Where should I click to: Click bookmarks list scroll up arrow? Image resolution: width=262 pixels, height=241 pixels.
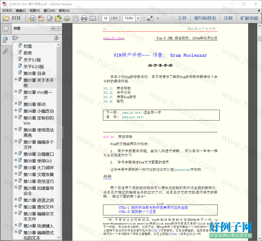click(x=58, y=45)
